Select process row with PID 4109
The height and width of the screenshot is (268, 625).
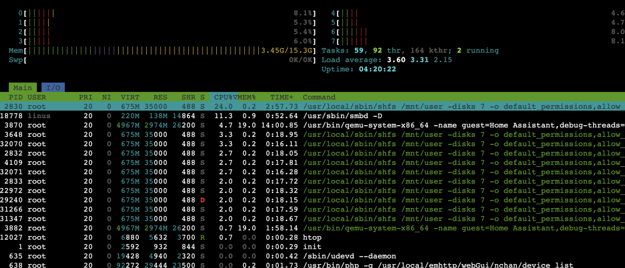pos(312,162)
